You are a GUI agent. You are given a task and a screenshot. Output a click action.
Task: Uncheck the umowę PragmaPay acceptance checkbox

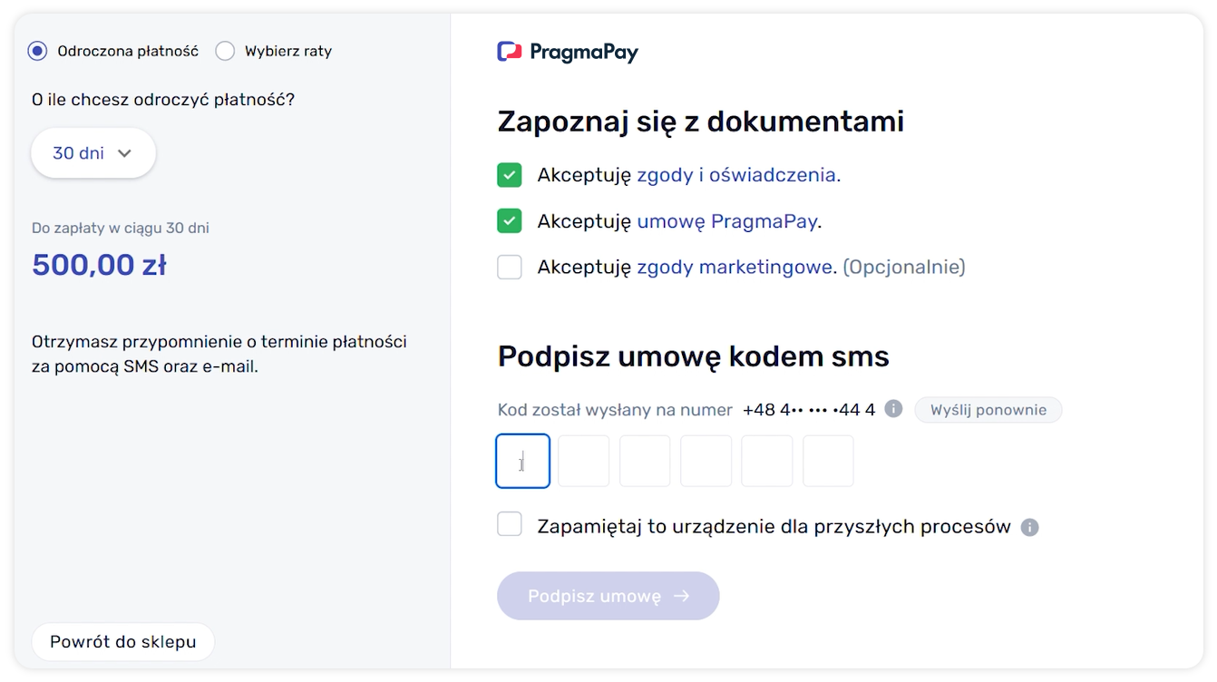(x=510, y=221)
